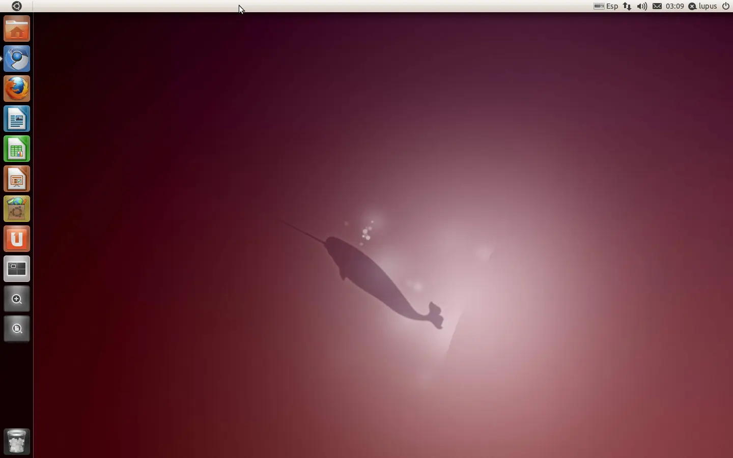Open the network connections indicator menu

627,6
